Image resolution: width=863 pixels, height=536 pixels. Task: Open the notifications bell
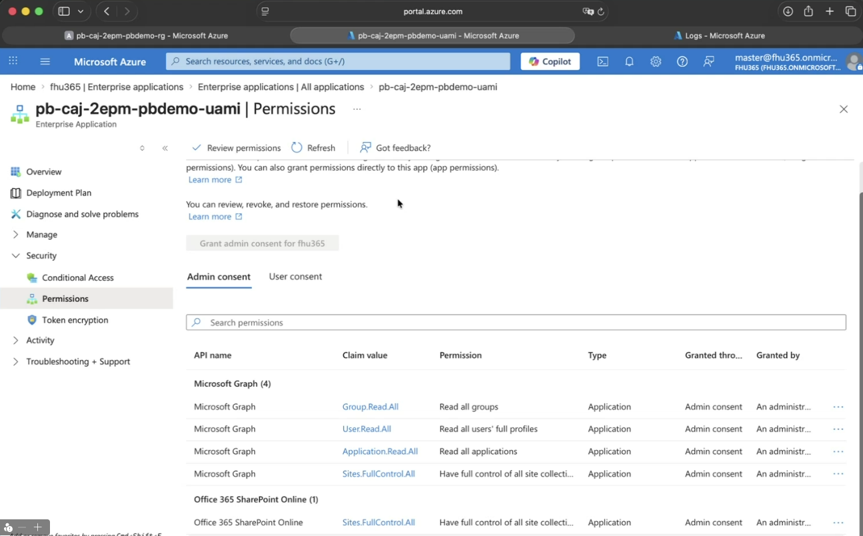point(629,61)
